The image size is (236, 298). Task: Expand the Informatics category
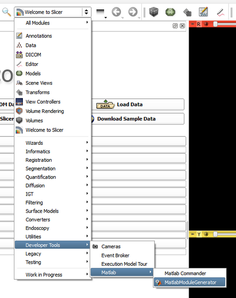pos(53,151)
